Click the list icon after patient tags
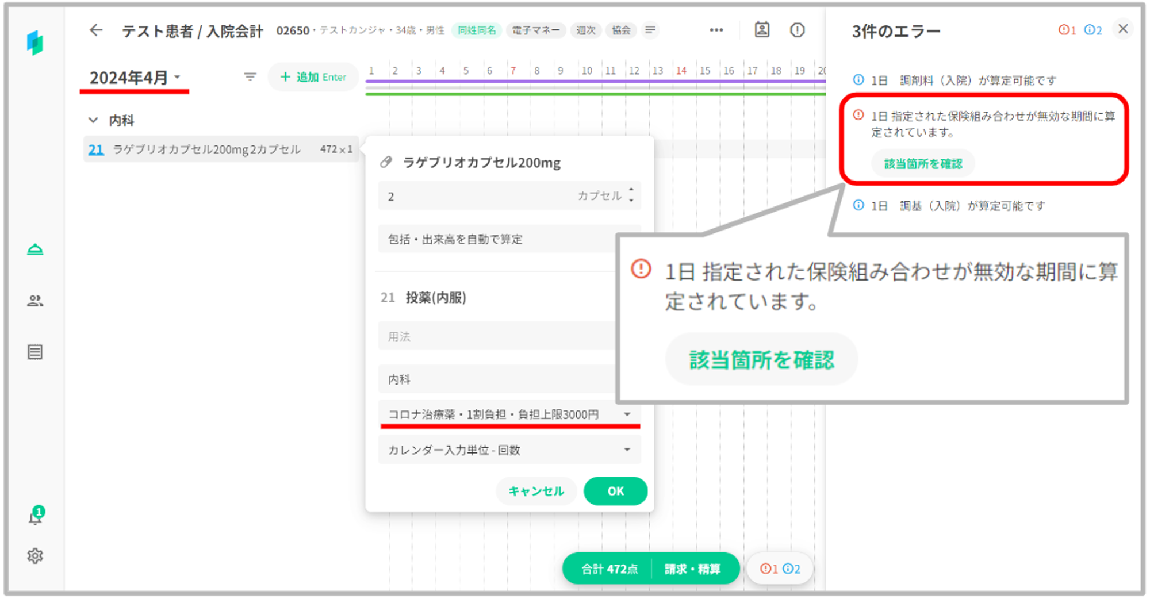Screen dimensions: 1150x599 650,30
